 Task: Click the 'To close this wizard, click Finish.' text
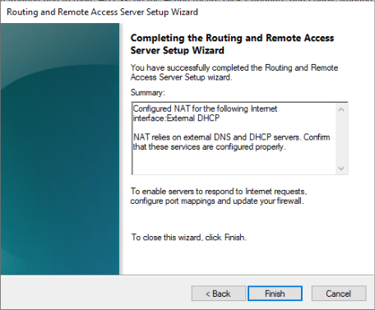[x=189, y=237]
